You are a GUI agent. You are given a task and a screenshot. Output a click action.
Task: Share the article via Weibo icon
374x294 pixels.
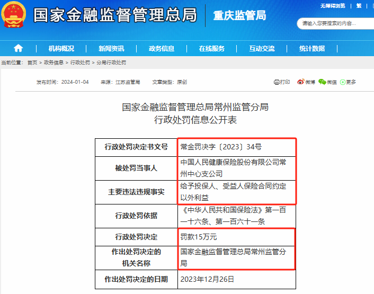coord(300,82)
